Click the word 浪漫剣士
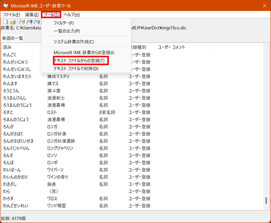271x223 pixels. pyautogui.click(x=56, y=98)
